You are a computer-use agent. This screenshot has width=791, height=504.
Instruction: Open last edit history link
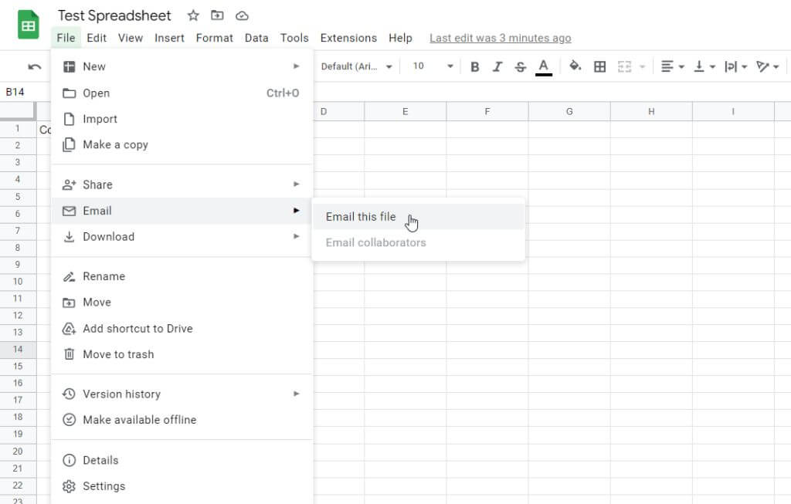click(500, 38)
